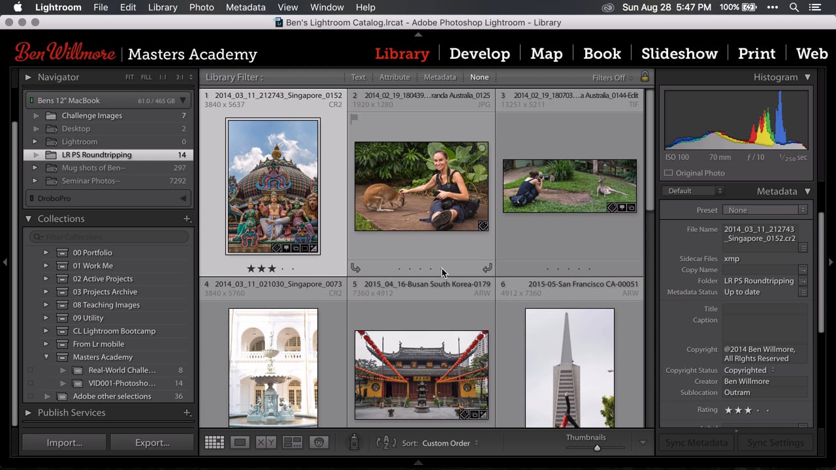
Task: Toggle the Library Filter lock icon
Action: (x=645, y=77)
